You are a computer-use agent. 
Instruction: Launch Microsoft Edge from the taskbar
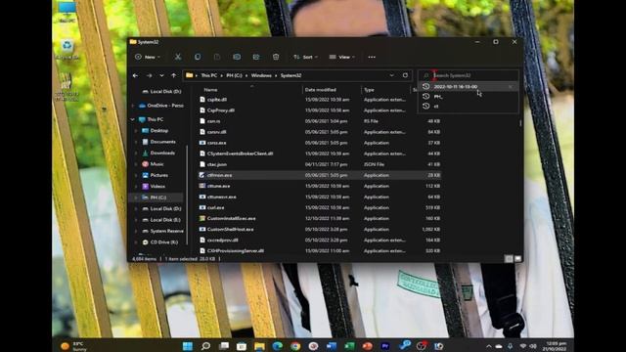[278, 346]
